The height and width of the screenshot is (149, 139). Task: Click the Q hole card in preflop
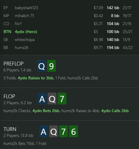[41, 66]
